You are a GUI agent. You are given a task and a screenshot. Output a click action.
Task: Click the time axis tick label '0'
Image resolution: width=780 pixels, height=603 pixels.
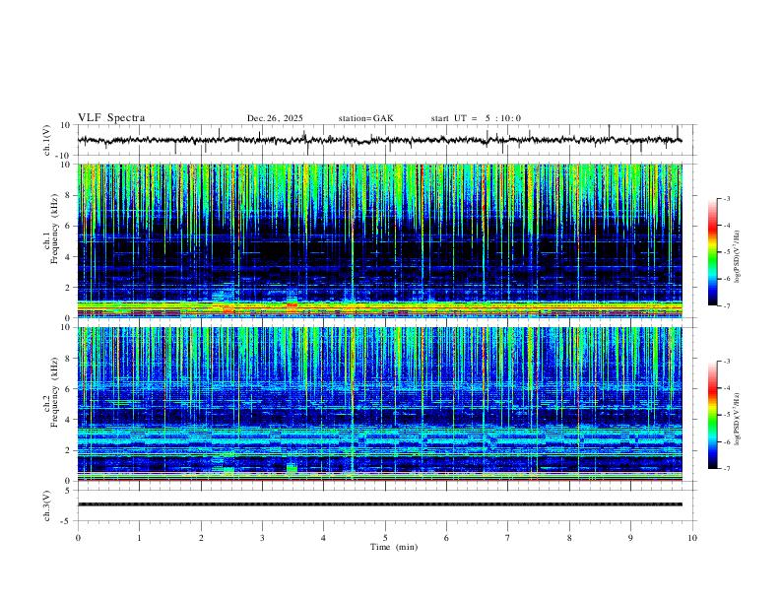[x=78, y=538]
